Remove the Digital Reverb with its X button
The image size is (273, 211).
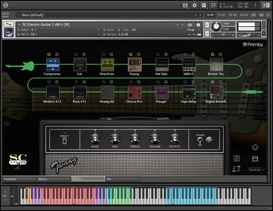click(220, 82)
